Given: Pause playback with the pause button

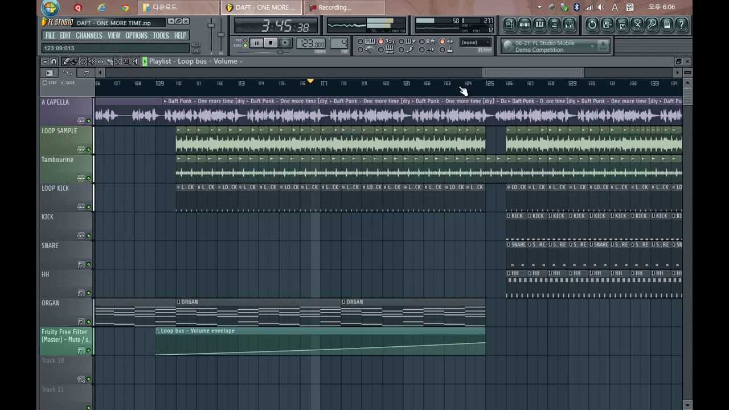Looking at the screenshot, I should 256,43.
